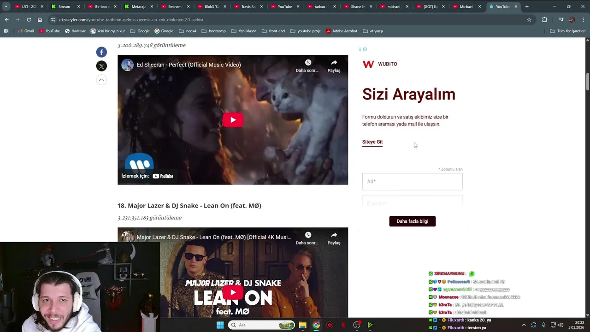Image resolution: width=590 pixels, height=332 pixels.
Task: Open the Ed Sheeran - Perfect video title link
Action: click(x=189, y=65)
